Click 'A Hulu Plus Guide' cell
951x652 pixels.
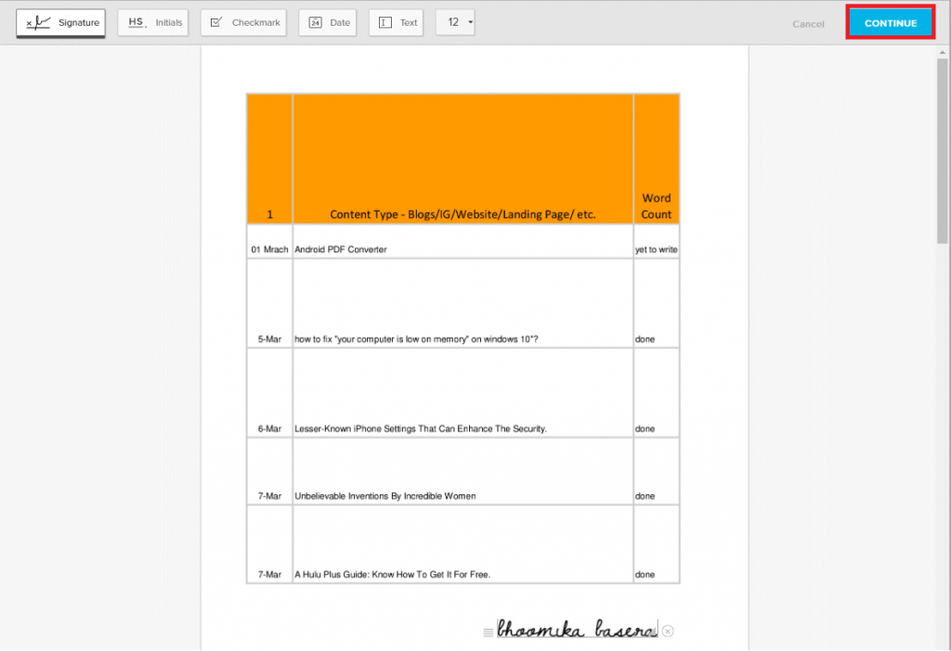point(462,544)
